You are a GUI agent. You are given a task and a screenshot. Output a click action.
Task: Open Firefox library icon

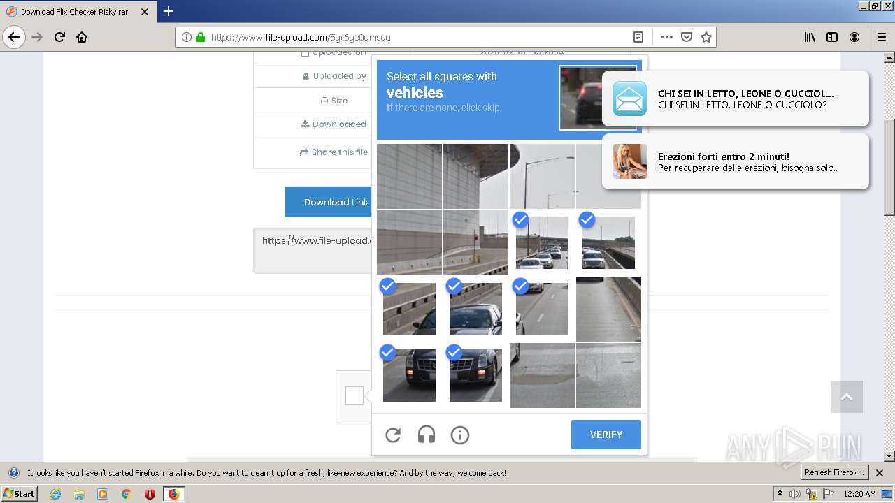click(810, 37)
